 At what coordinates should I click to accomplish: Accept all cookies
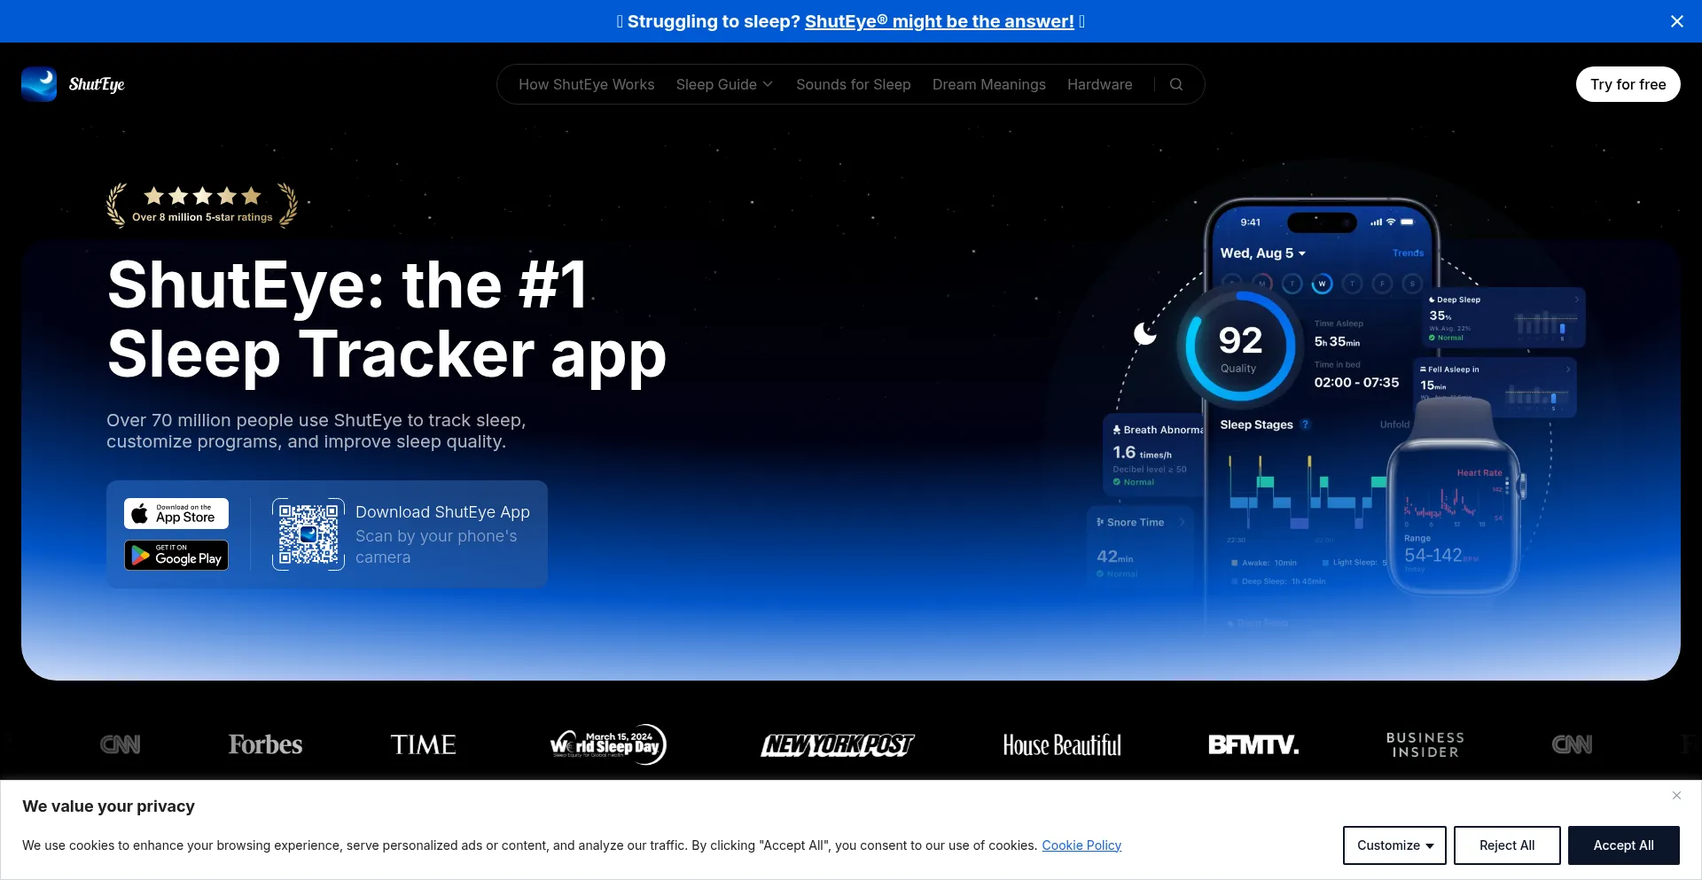click(x=1624, y=845)
